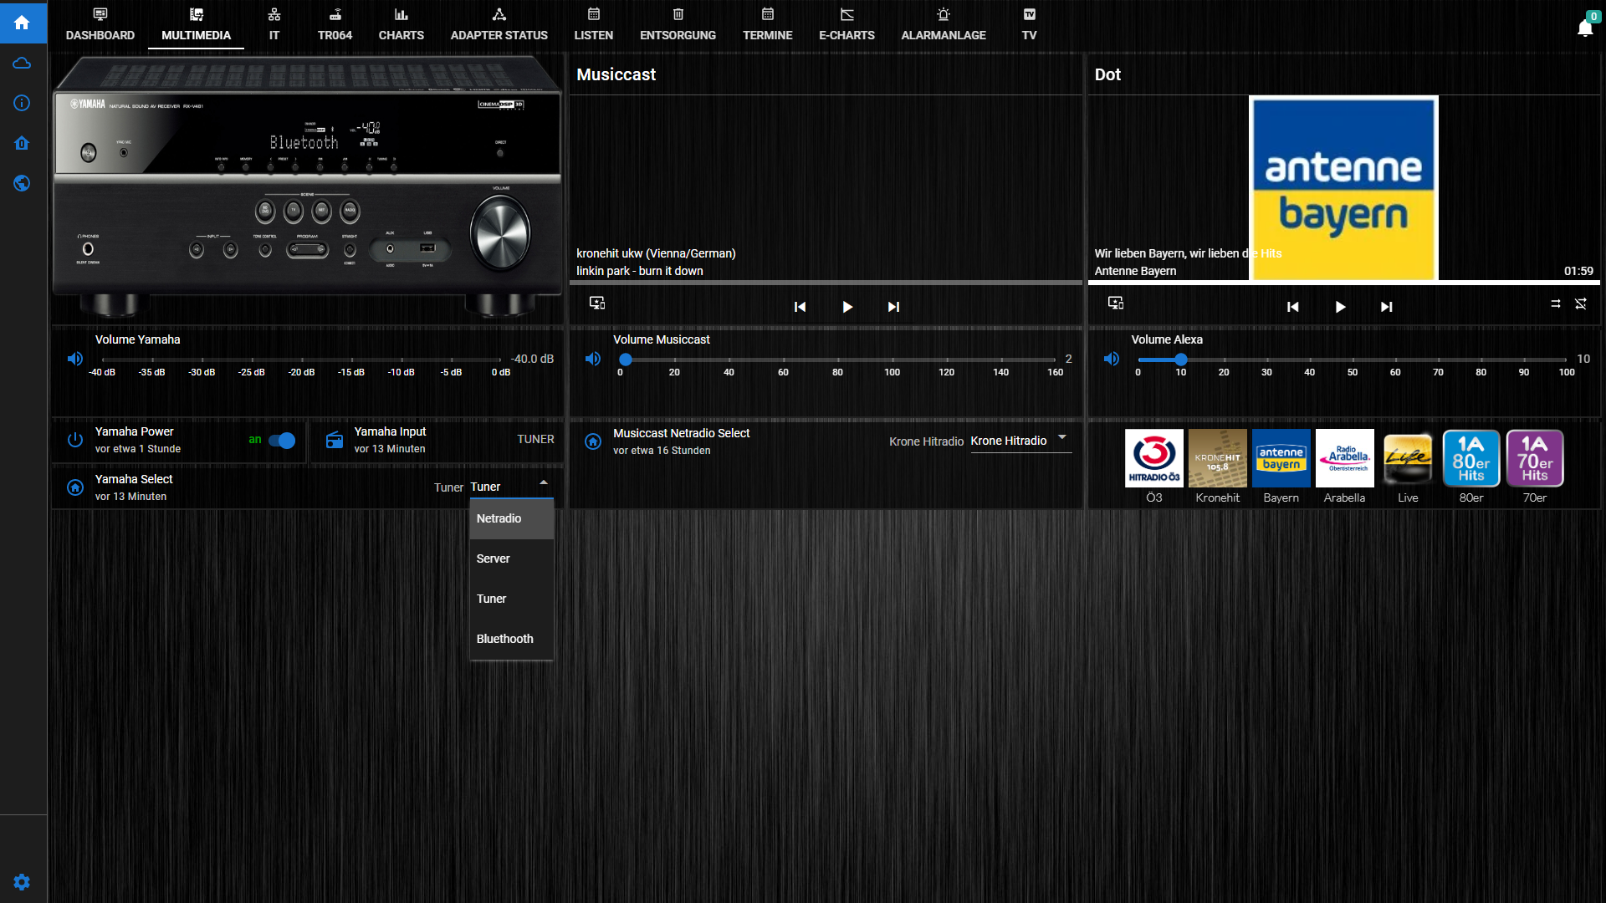Toggle Yamaha Power switch off
Screen dimensions: 1606x903
point(282,441)
